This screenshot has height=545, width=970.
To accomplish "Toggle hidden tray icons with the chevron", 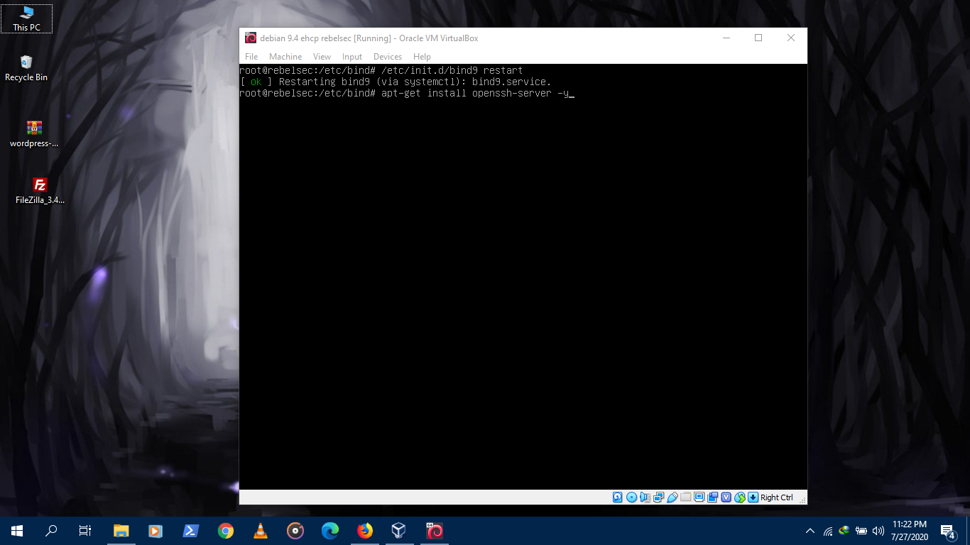I will pyautogui.click(x=810, y=530).
